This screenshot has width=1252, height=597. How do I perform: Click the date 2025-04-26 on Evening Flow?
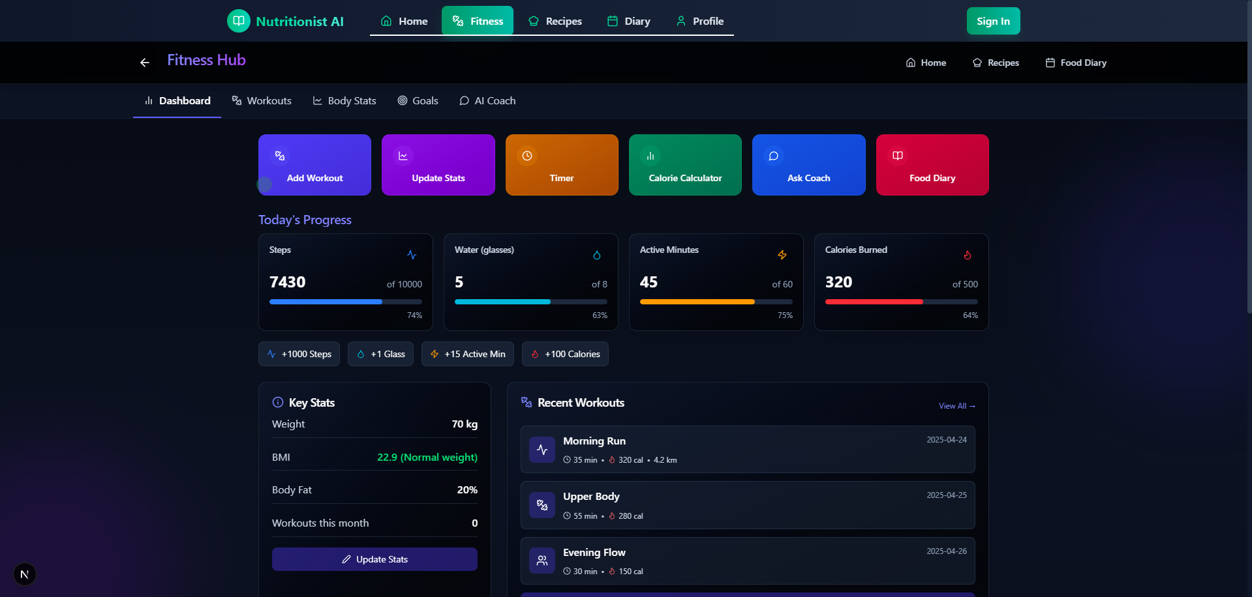947,551
